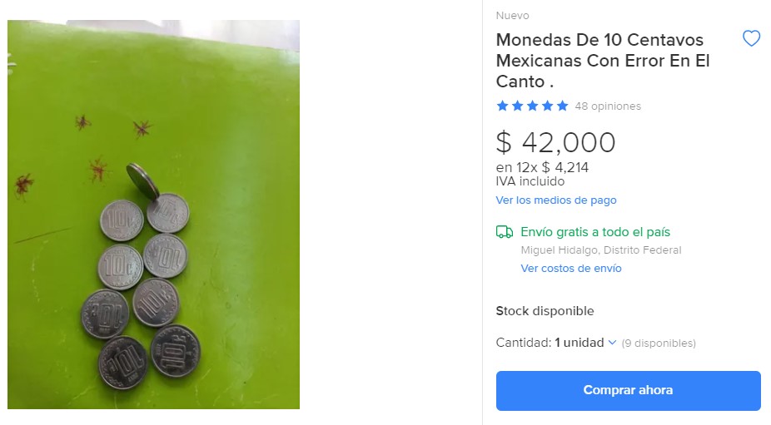This screenshot has width=771, height=425.
Task: Click Envío gratis a todo el país
Action: click(x=595, y=232)
